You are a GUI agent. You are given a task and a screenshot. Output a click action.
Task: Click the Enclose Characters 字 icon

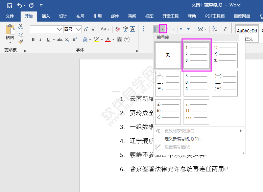click(127, 40)
